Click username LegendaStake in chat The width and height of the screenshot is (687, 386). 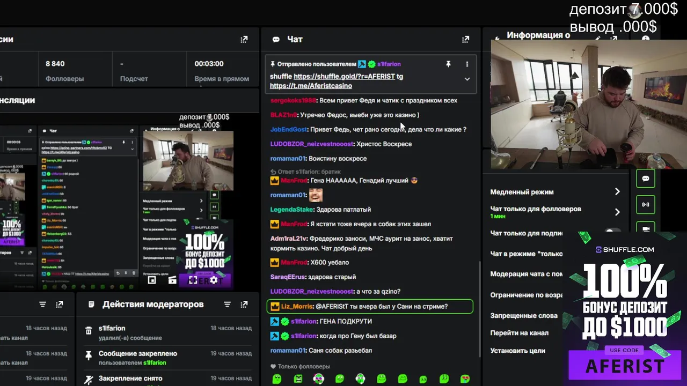291,210
